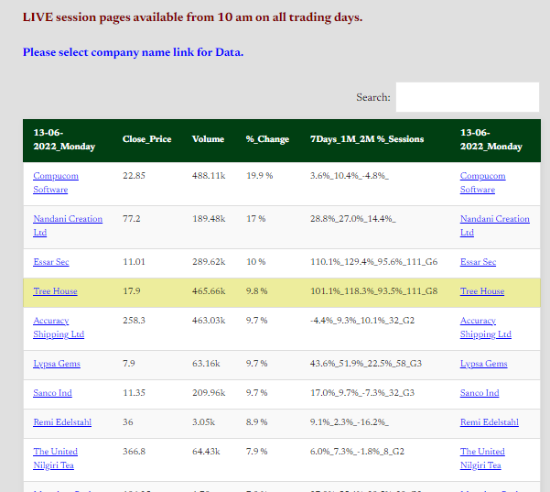This screenshot has height=492, width=550.
Task: Open Accuracy Shipping Ltd link in first column
Action: coord(59,327)
